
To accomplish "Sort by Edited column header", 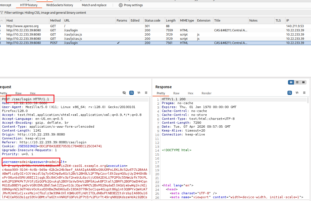I will [137, 21].
